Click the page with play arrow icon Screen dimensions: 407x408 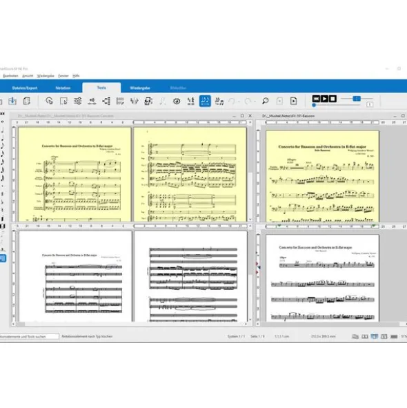pos(294,101)
